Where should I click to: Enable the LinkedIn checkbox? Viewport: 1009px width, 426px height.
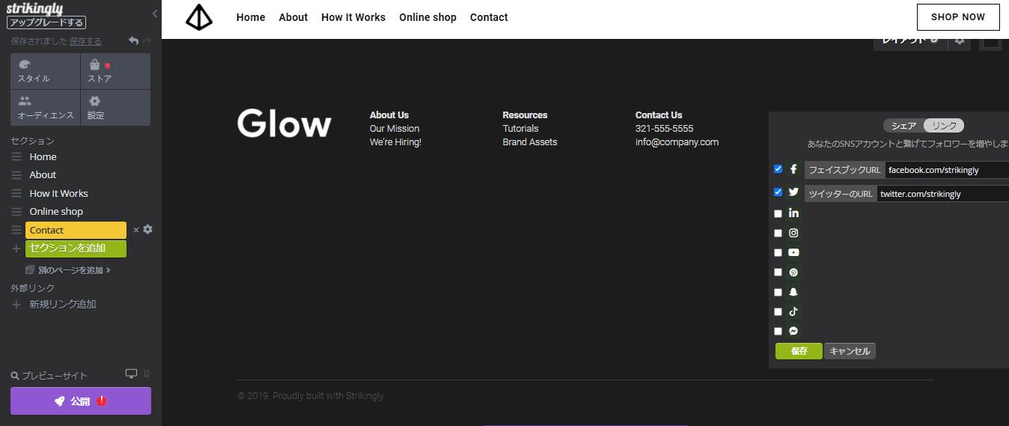coord(778,213)
